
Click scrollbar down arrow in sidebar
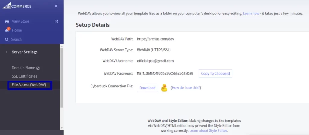click(x=62, y=128)
